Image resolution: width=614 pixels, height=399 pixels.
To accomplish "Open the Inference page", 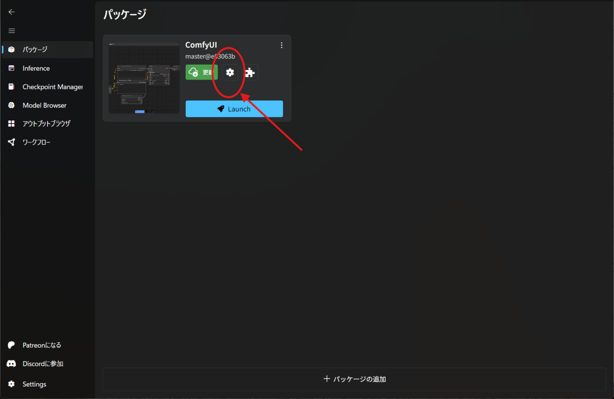I will (x=48, y=68).
